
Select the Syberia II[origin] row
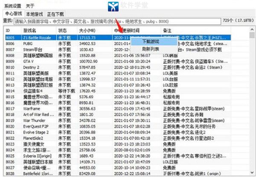click(118, 156)
